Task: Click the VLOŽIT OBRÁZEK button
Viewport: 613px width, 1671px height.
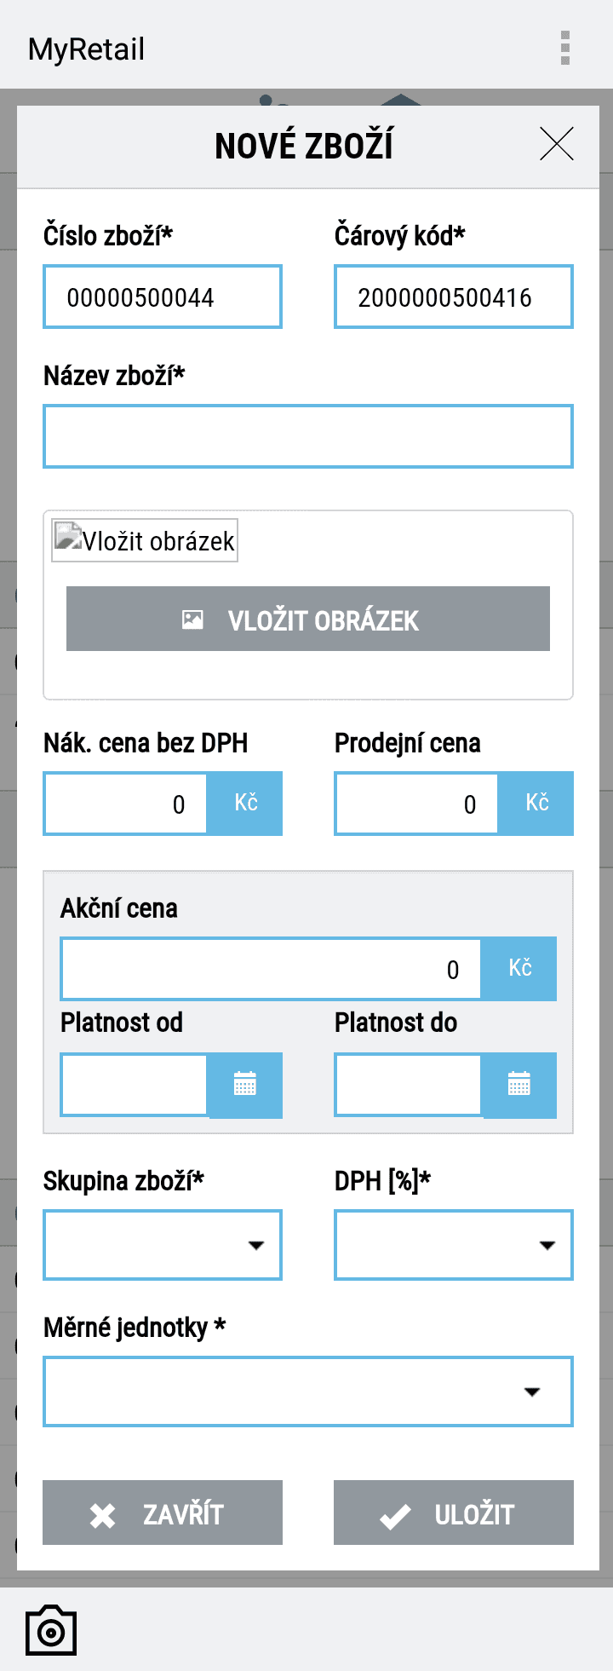Action: point(308,619)
